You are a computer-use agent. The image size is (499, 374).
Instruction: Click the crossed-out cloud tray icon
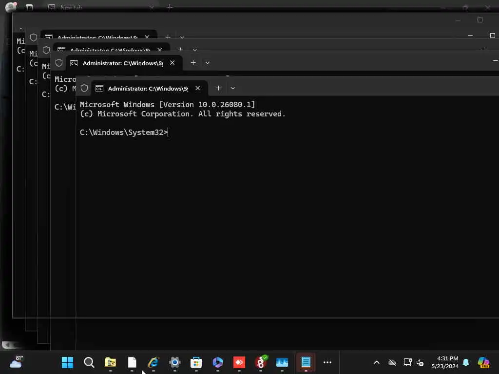coord(392,362)
